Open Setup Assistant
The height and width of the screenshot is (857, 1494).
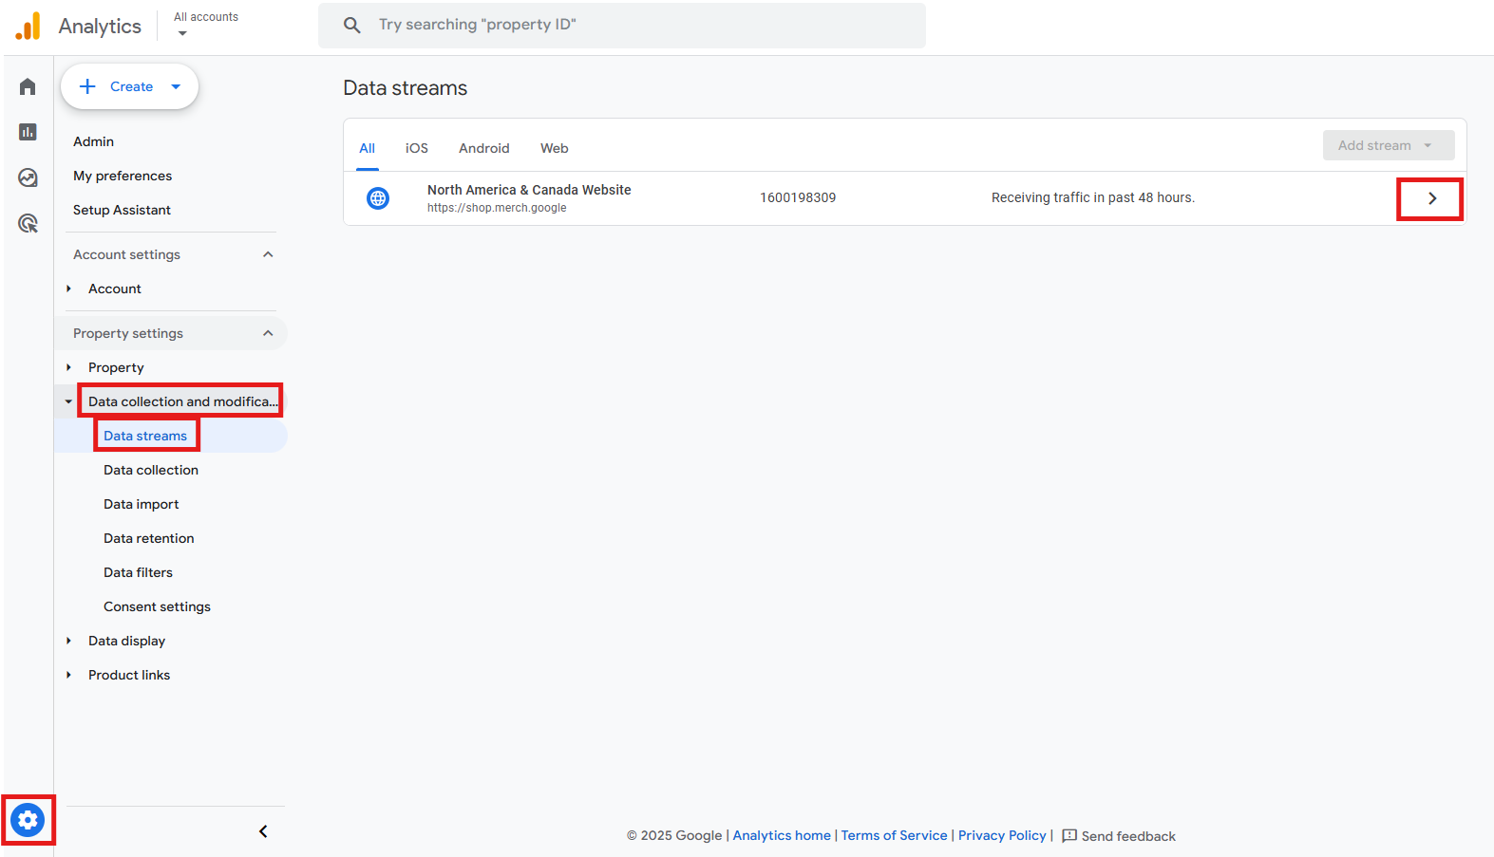pos(122,210)
